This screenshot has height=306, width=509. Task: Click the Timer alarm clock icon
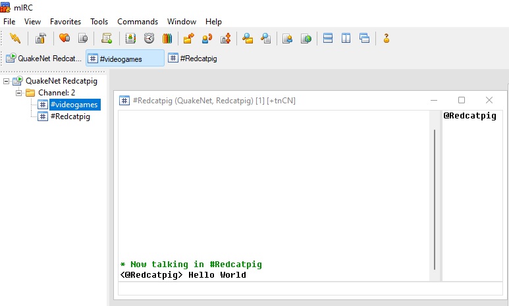click(149, 38)
